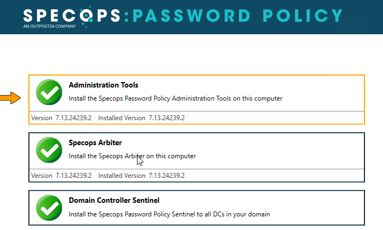Select the Administration Tools heading

[x=103, y=85]
